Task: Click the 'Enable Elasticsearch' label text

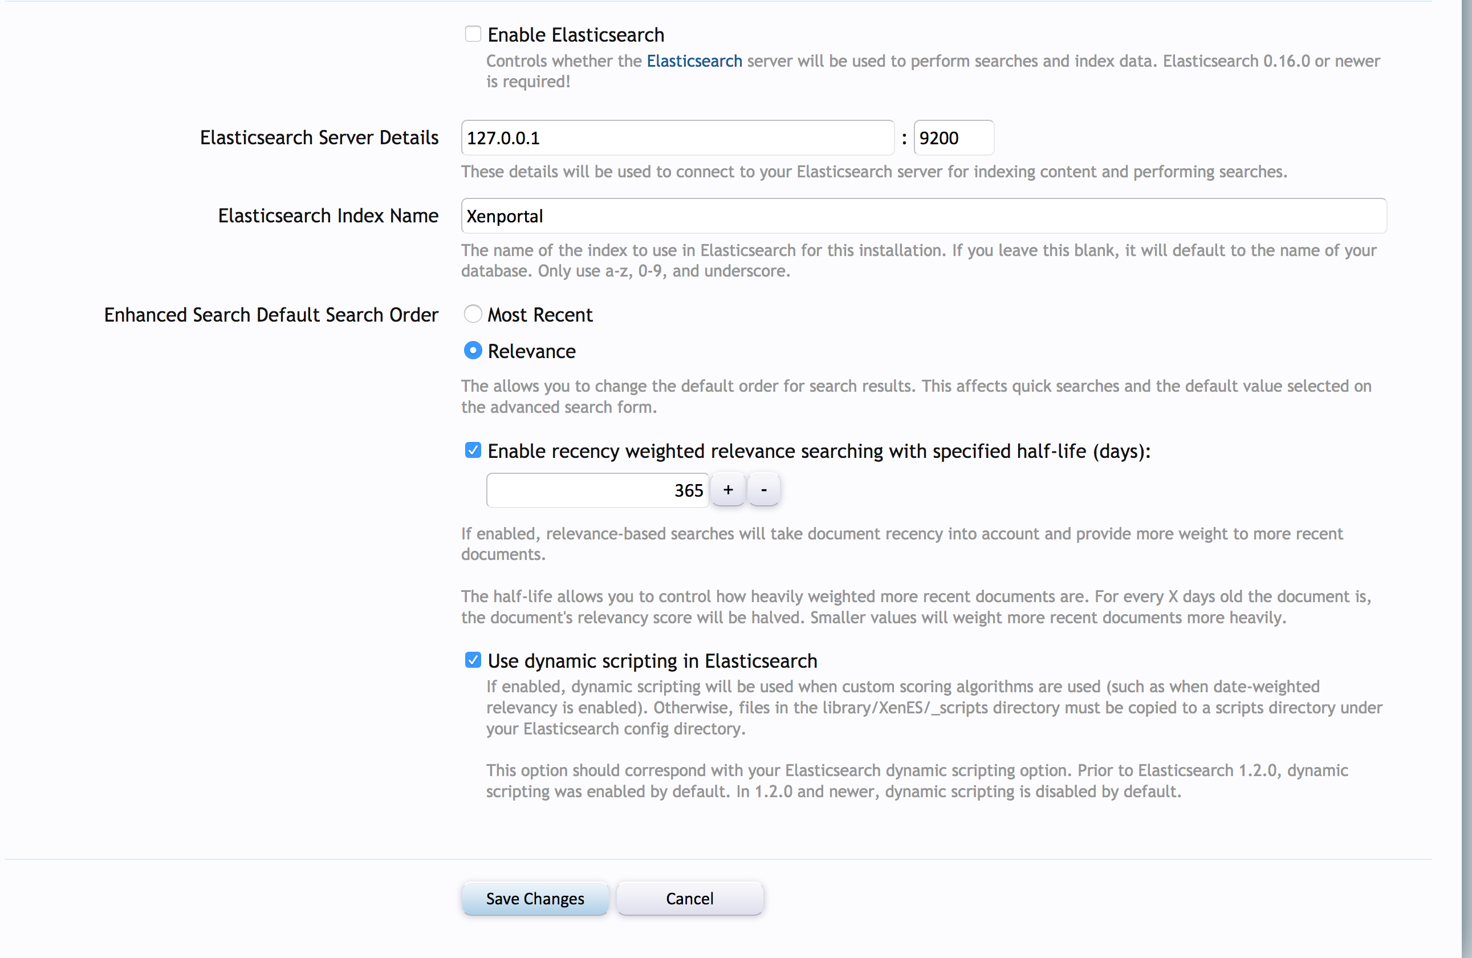Action: click(575, 35)
